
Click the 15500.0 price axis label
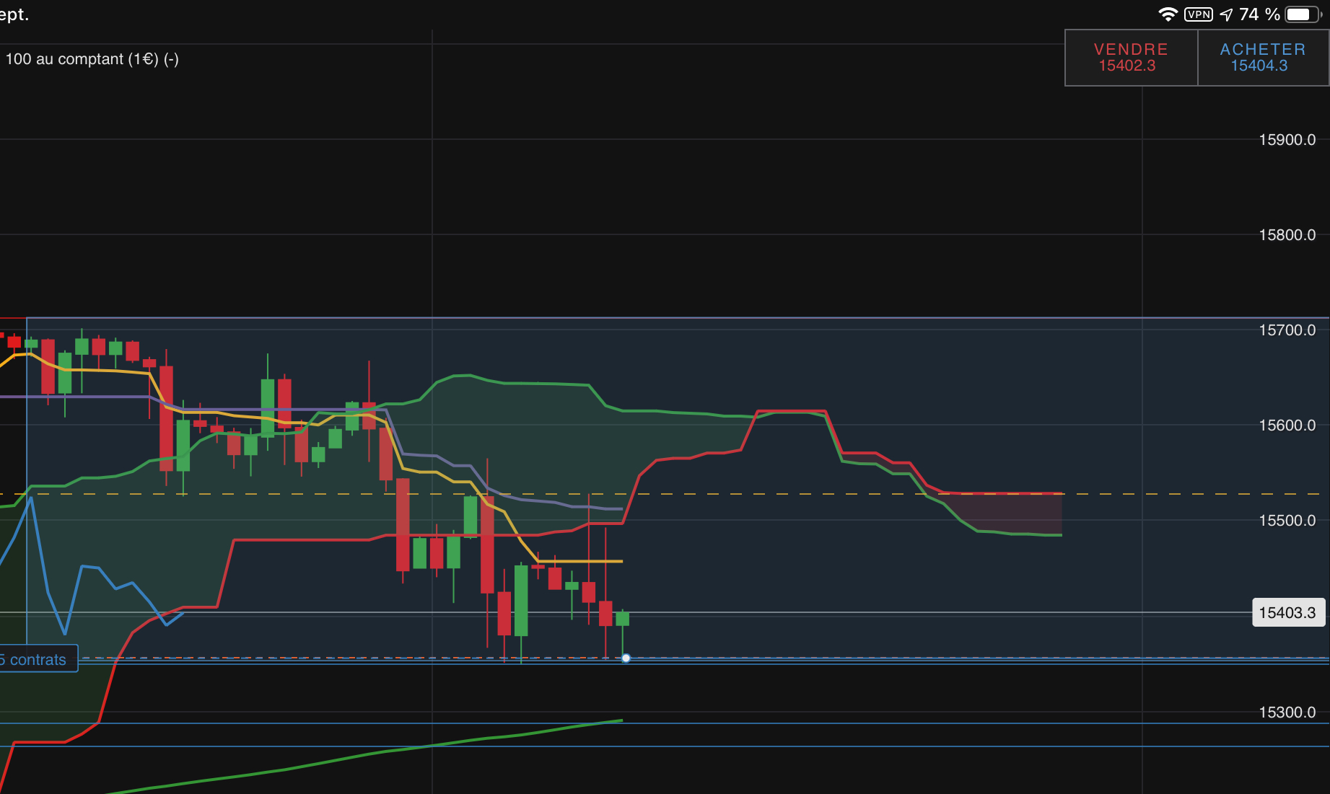click(1287, 521)
